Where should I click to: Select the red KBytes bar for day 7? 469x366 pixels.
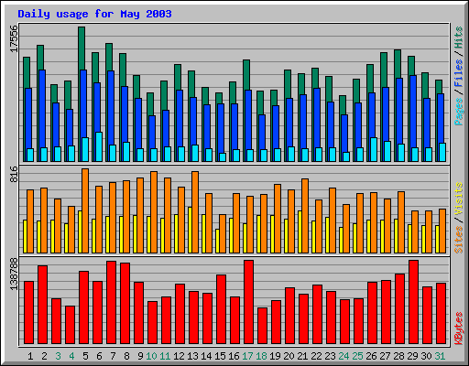point(111,302)
